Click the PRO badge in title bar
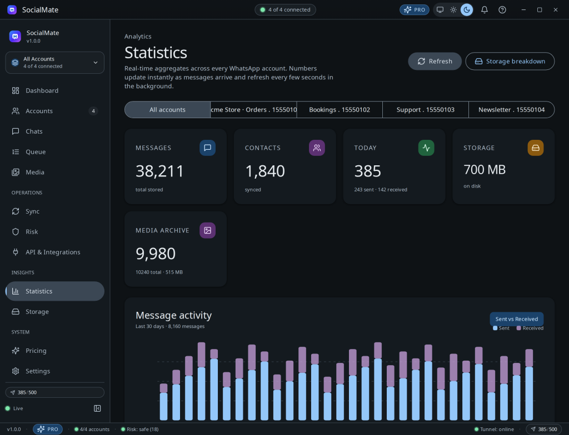The image size is (569, 435). click(x=415, y=10)
